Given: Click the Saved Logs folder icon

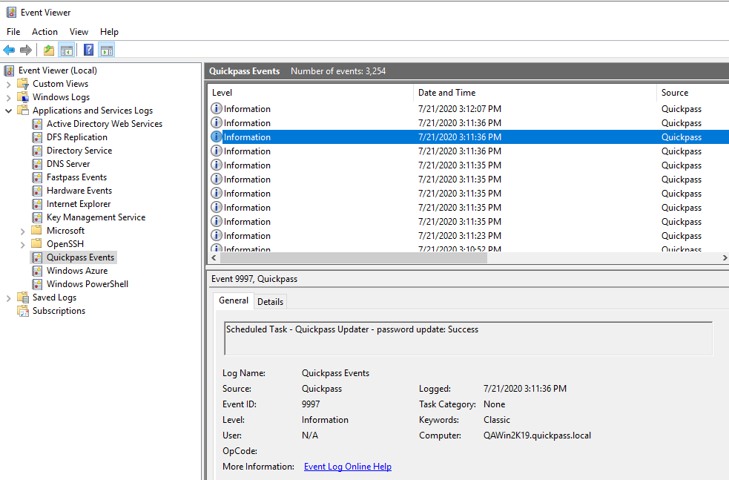Looking at the screenshot, I should 23,297.
